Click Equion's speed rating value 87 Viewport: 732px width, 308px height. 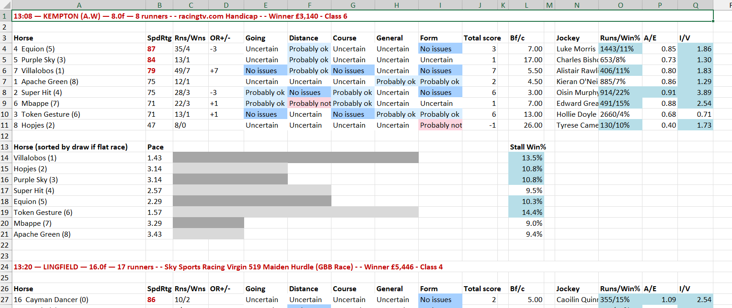click(x=151, y=49)
